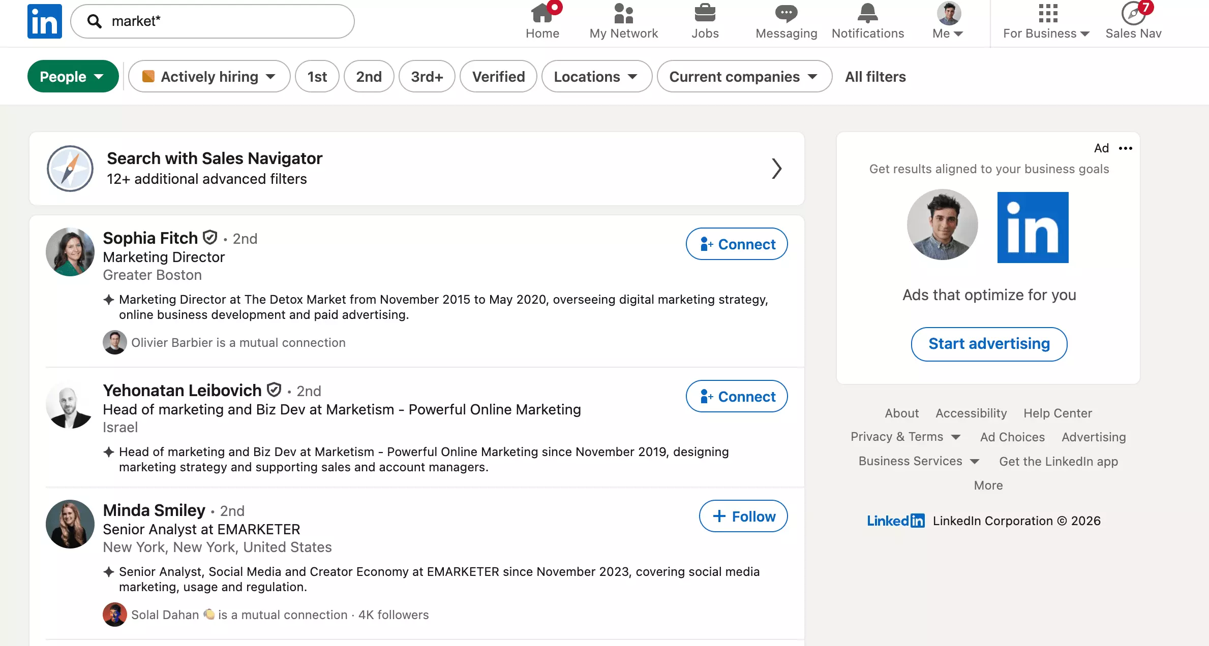Launch Sales Nav compass icon

(x=1133, y=13)
